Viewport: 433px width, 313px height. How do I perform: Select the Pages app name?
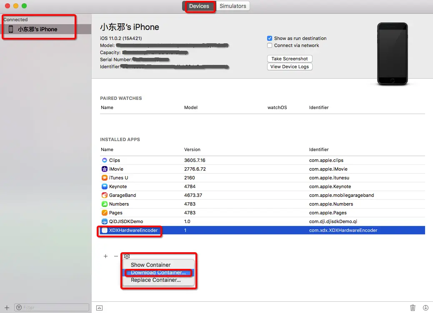pyautogui.click(x=115, y=213)
